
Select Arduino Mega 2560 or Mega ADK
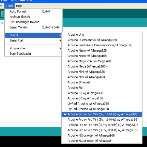pos(102,61)
